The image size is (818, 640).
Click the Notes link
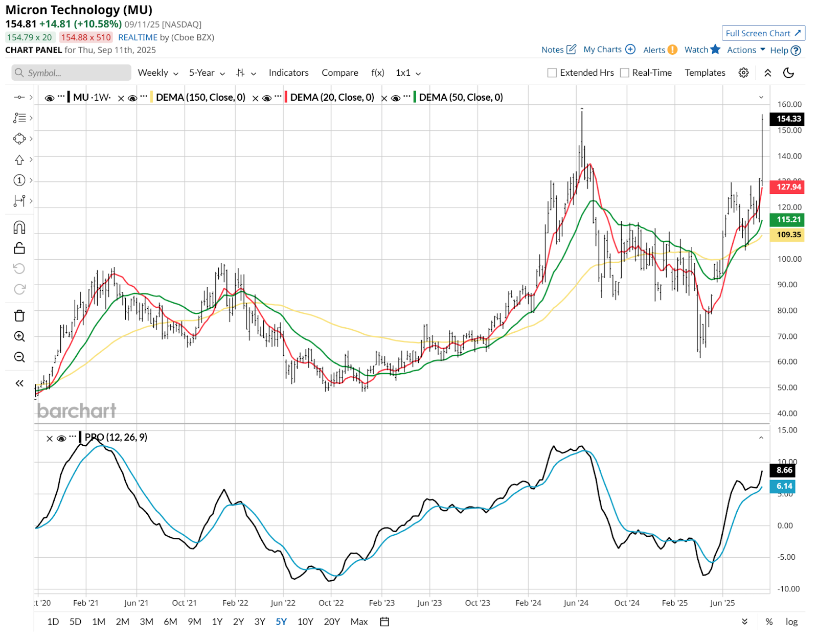(559, 50)
